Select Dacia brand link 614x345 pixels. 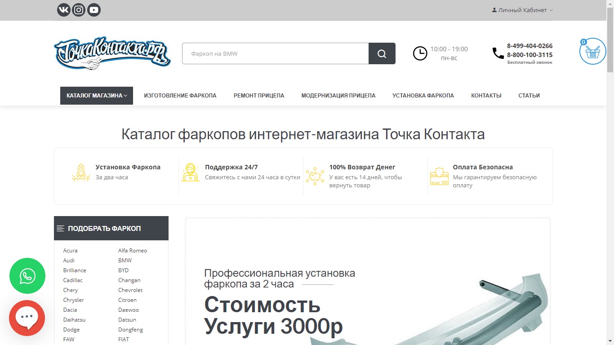point(70,310)
